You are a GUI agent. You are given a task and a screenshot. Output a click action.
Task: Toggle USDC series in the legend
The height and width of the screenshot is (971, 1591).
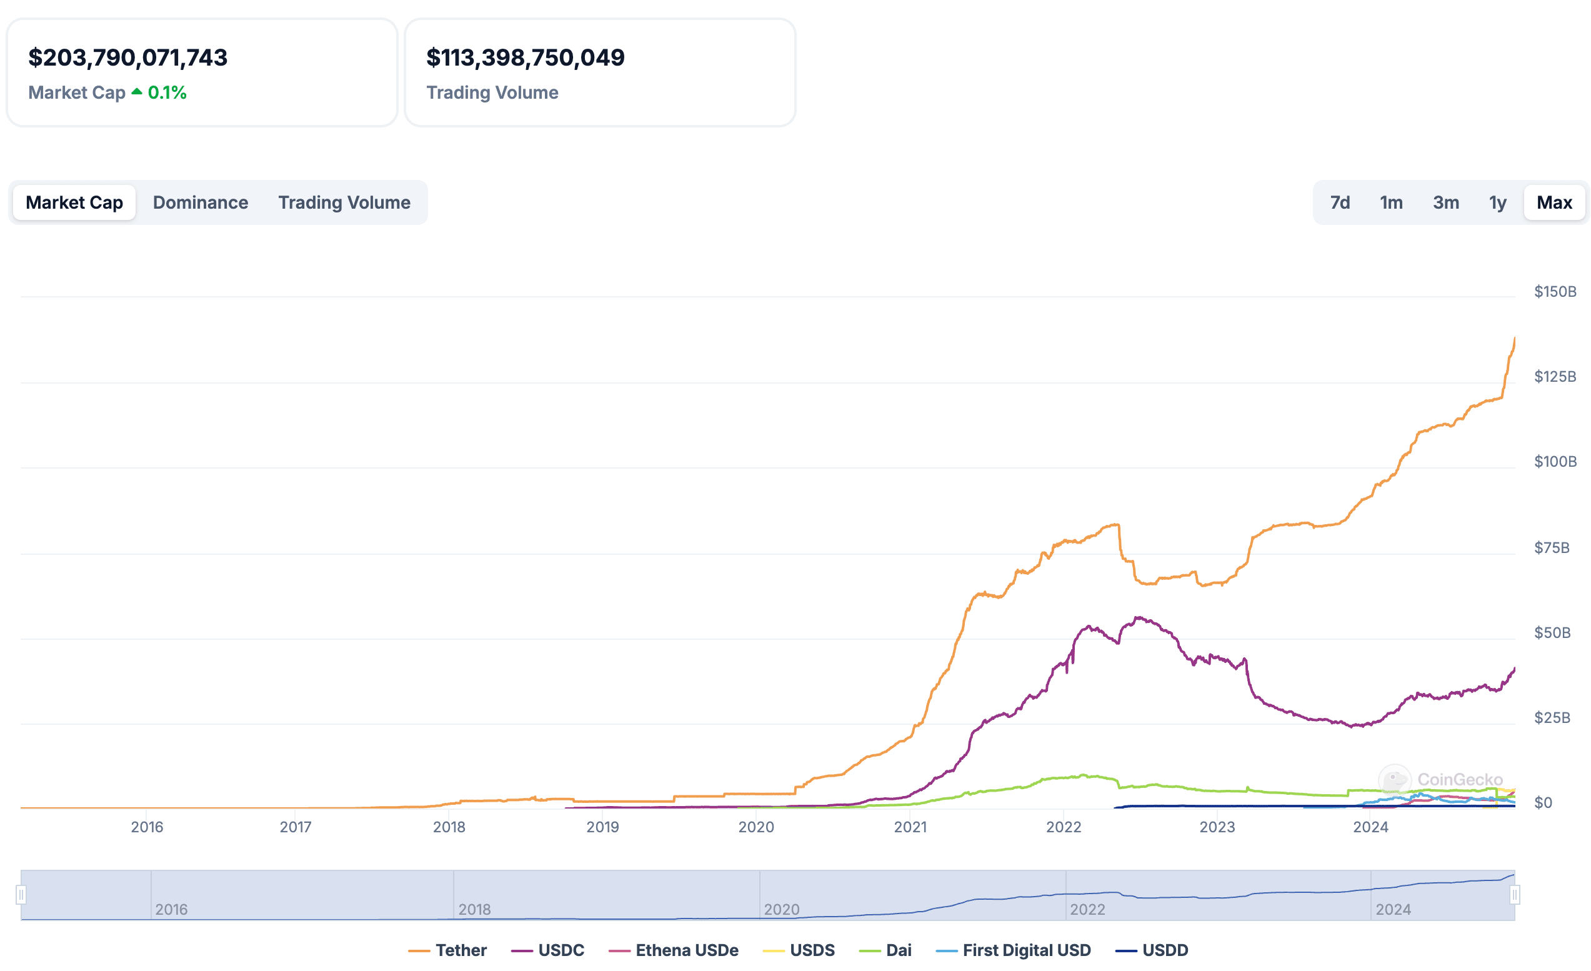(x=547, y=950)
